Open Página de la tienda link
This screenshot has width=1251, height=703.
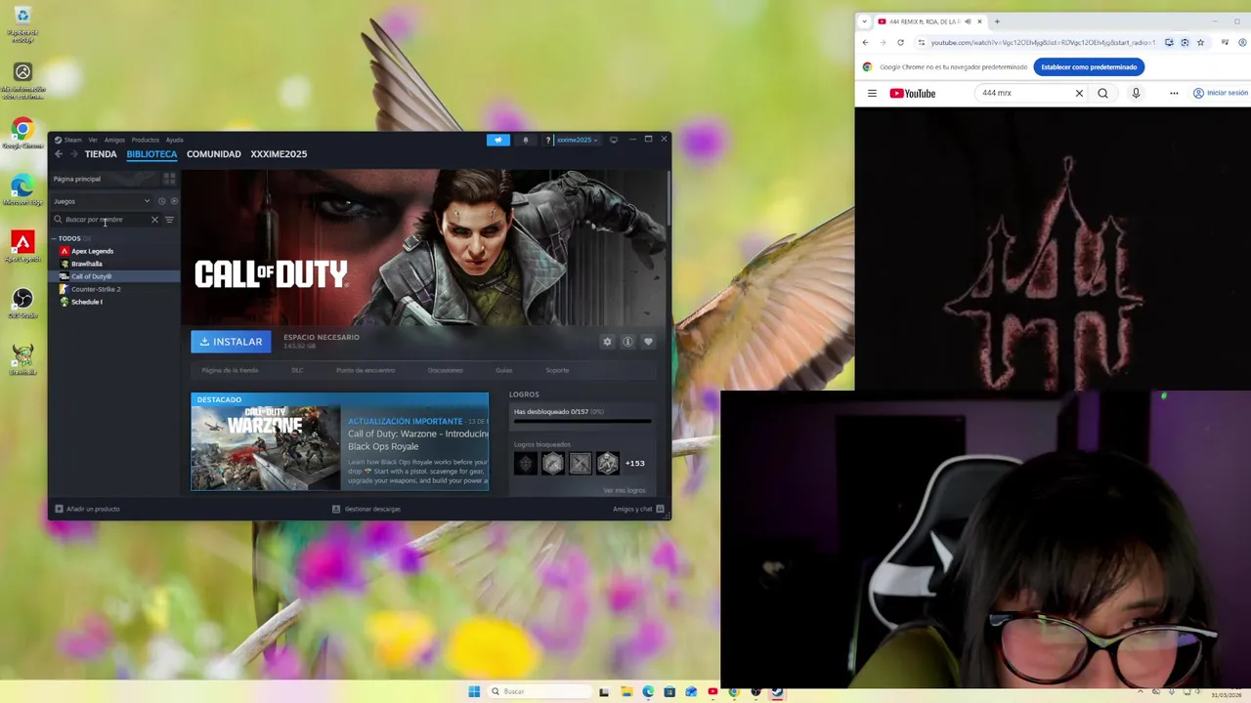pyautogui.click(x=230, y=370)
